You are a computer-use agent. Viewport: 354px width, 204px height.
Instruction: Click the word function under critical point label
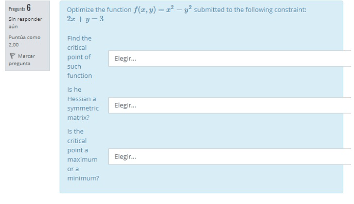79,75
